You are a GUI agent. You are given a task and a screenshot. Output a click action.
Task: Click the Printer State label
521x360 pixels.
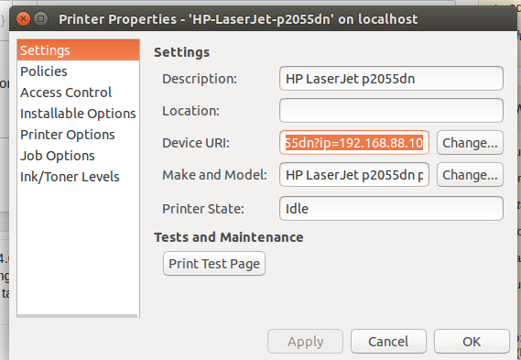point(203,209)
